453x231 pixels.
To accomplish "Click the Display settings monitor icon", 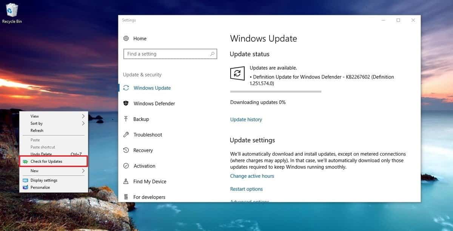I will coord(25,181).
